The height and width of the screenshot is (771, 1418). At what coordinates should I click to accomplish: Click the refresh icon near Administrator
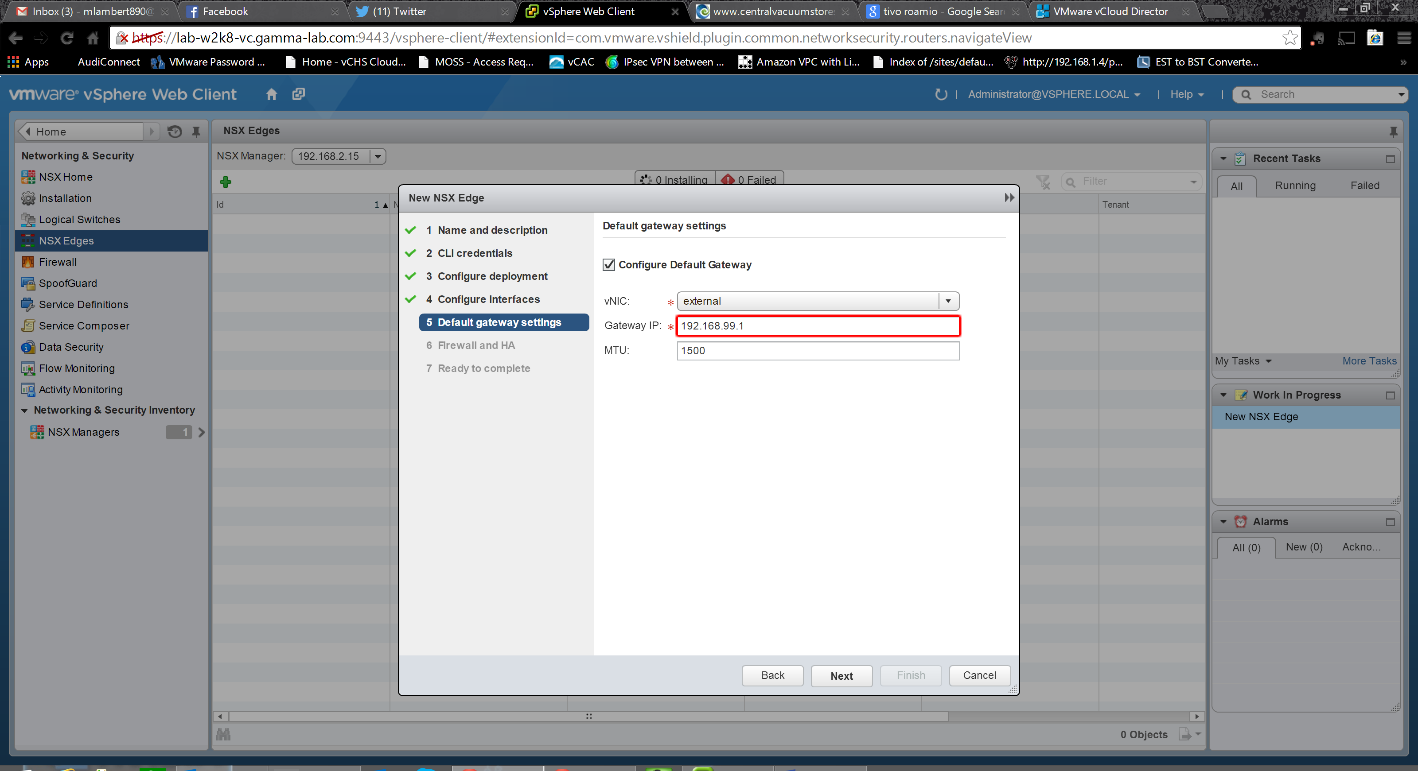click(x=941, y=94)
